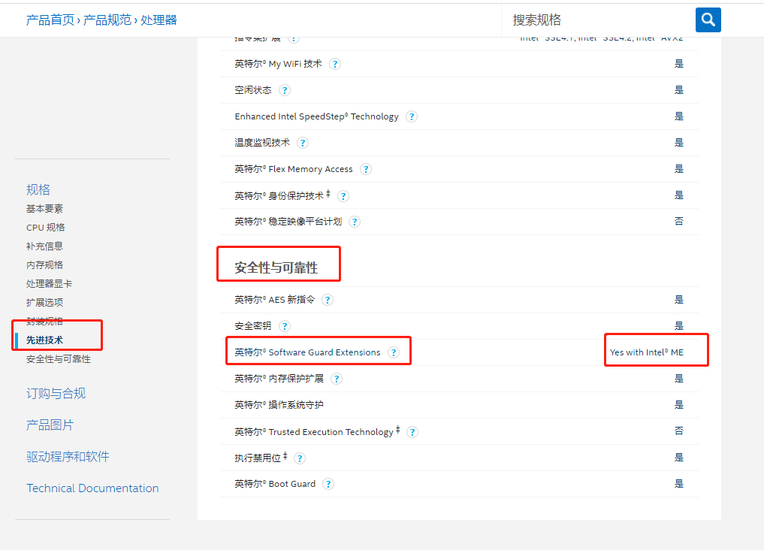764x550 pixels.
Task: Open help icon next to 英特尔 My WiFi 技术
Action: point(335,64)
